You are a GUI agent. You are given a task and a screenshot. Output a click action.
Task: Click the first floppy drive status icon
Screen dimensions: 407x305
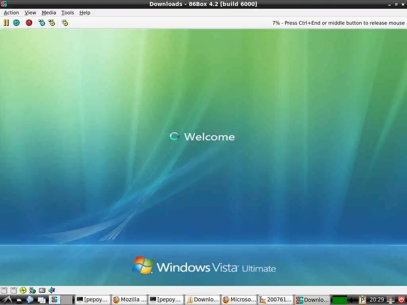coord(4,290)
